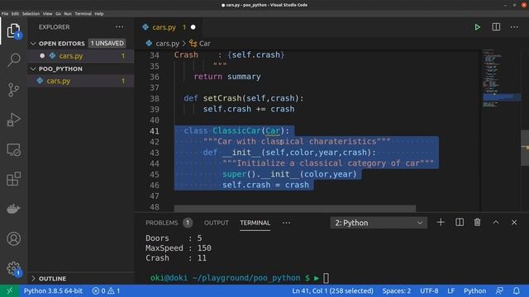Screen dimensions: 529x297
Task: Click Ln 41, Col 1 status entry
Action: point(332,290)
